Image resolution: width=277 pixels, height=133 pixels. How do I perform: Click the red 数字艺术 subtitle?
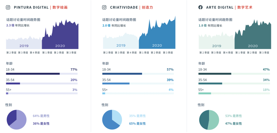(245, 7)
